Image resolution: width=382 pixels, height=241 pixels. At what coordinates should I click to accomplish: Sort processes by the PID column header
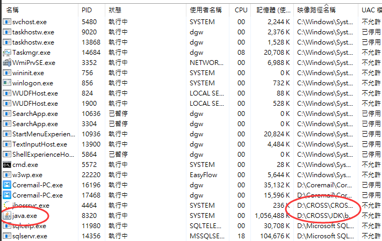(87, 10)
